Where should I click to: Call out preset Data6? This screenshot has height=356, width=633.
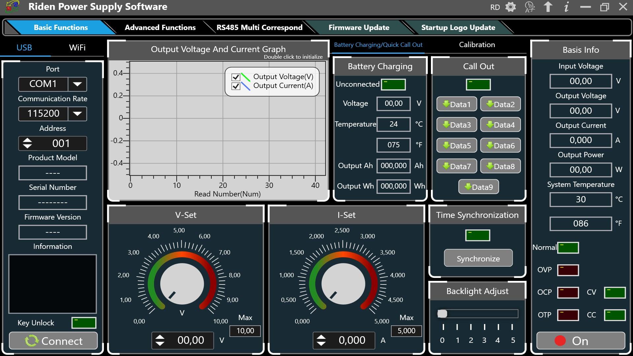tap(500, 145)
